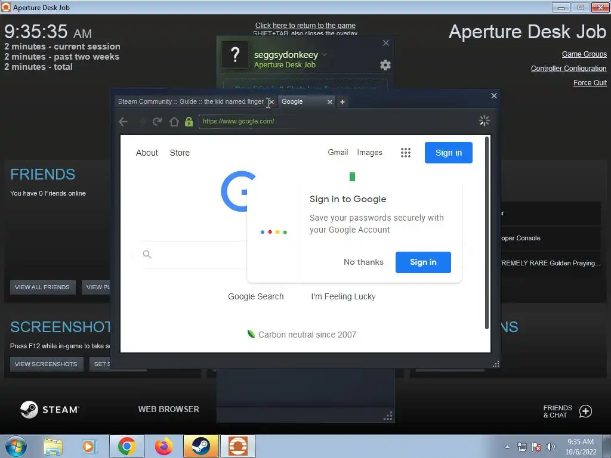Screen dimensions: 611x458
Task: Open the Gmail link
Action: [x=338, y=152]
